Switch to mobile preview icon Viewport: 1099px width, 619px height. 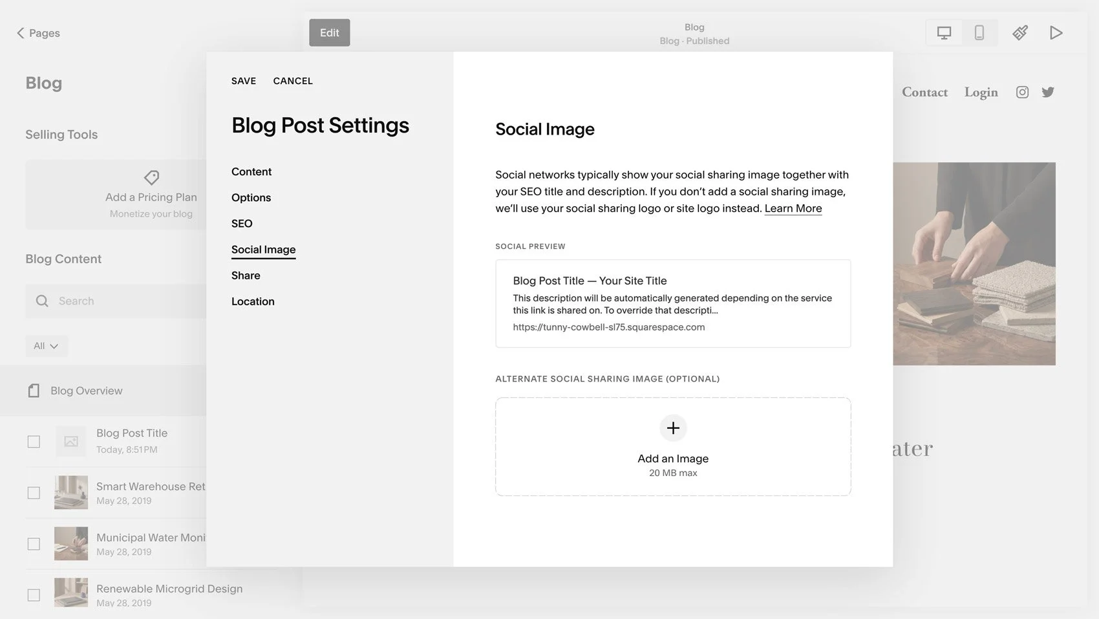(979, 32)
